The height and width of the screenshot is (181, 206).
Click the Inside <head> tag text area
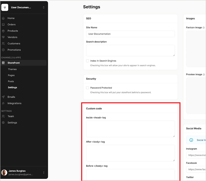point(131,129)
